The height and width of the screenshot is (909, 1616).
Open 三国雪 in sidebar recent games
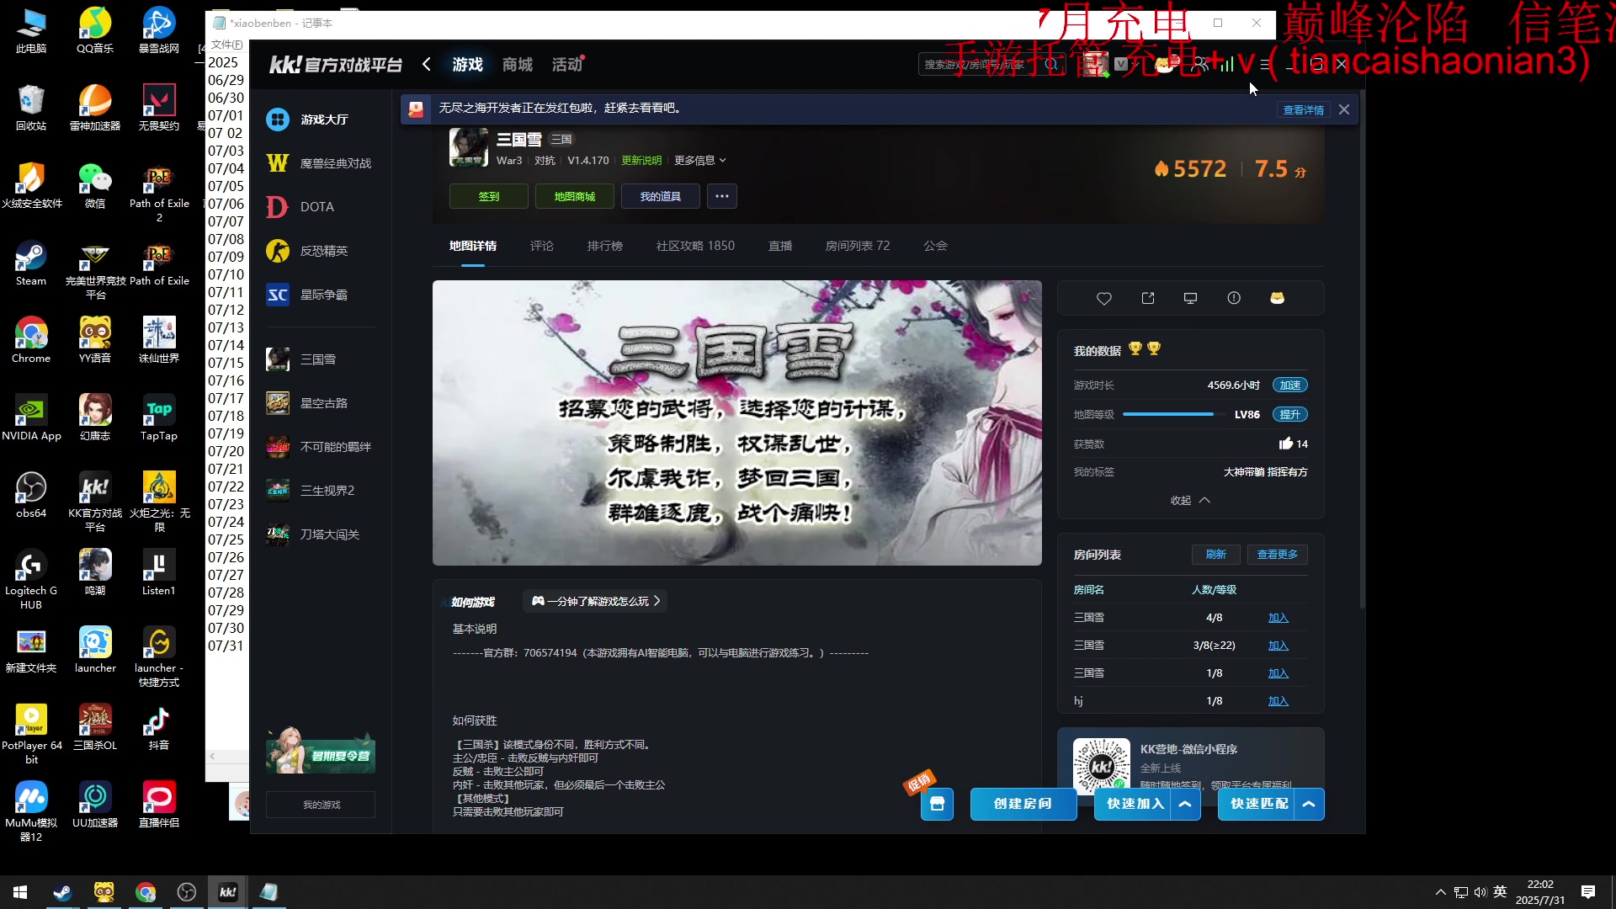(x=320, y=359)
